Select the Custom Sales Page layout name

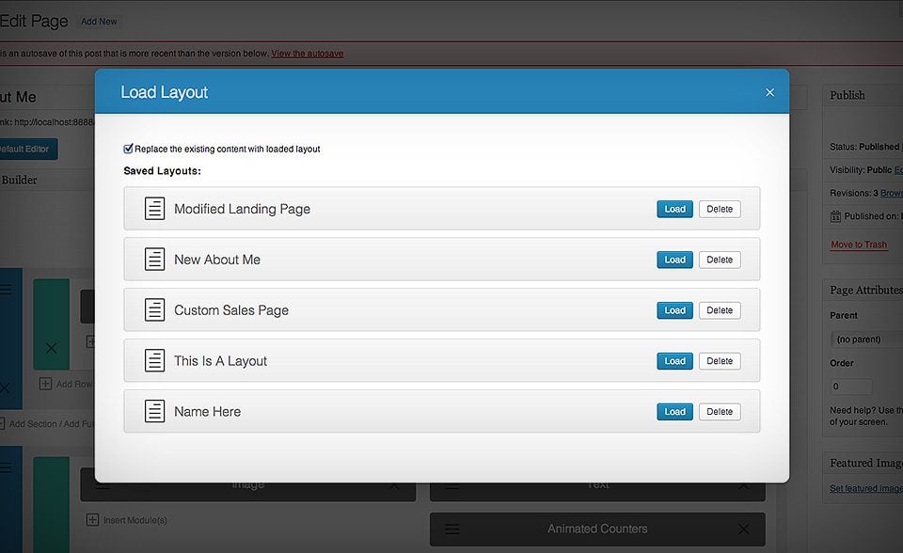tap(231, 310)
